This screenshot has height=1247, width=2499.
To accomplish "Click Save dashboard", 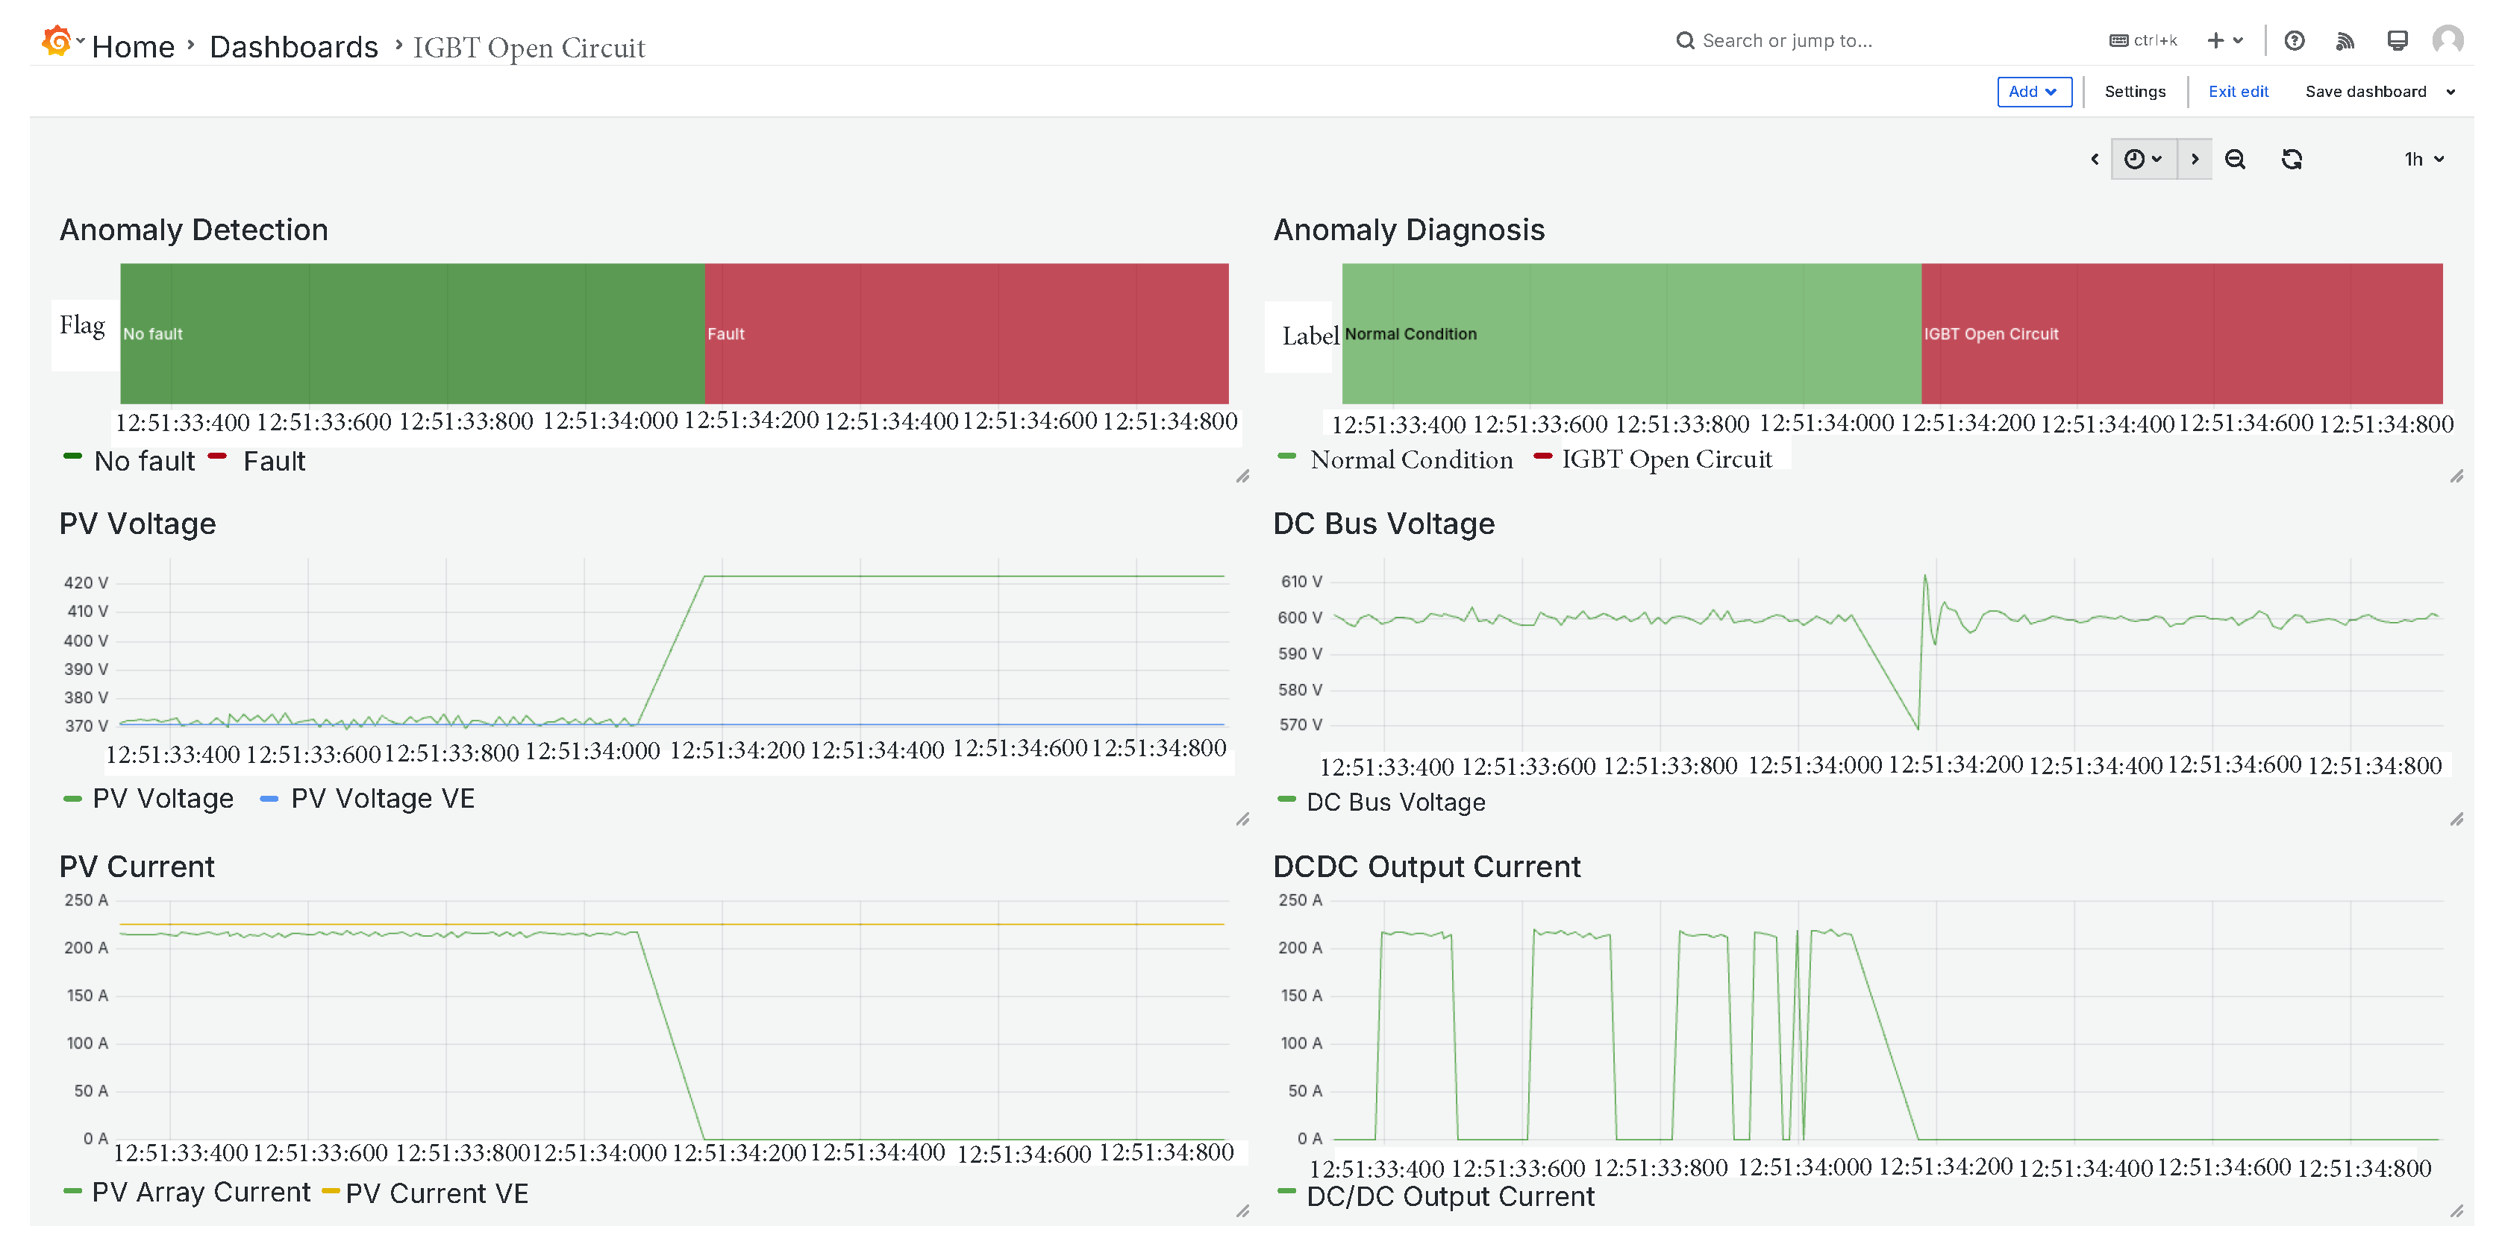I will coord(2365,92).
